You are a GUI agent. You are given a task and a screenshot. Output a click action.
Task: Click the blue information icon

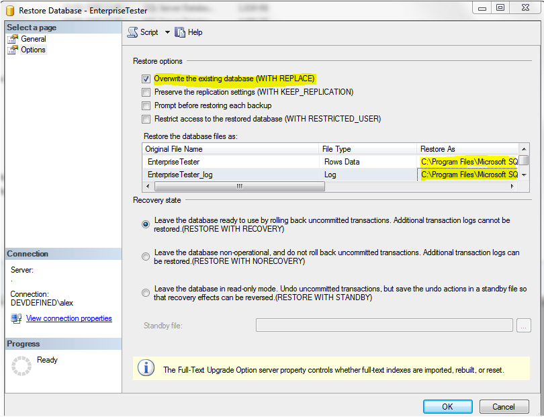(x=145, y=369)
